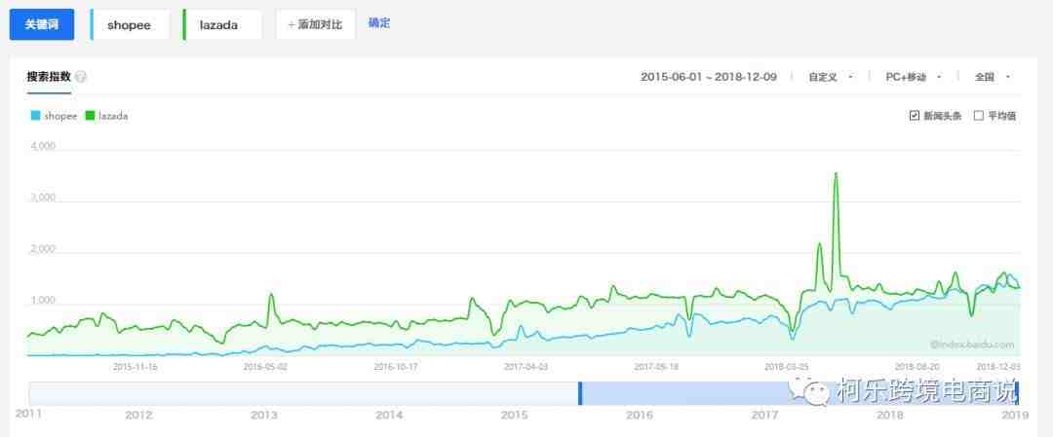Expand the 自定义 dropdown
Image resolution: width=1053 pixels, height=437 pixels.
831,77
